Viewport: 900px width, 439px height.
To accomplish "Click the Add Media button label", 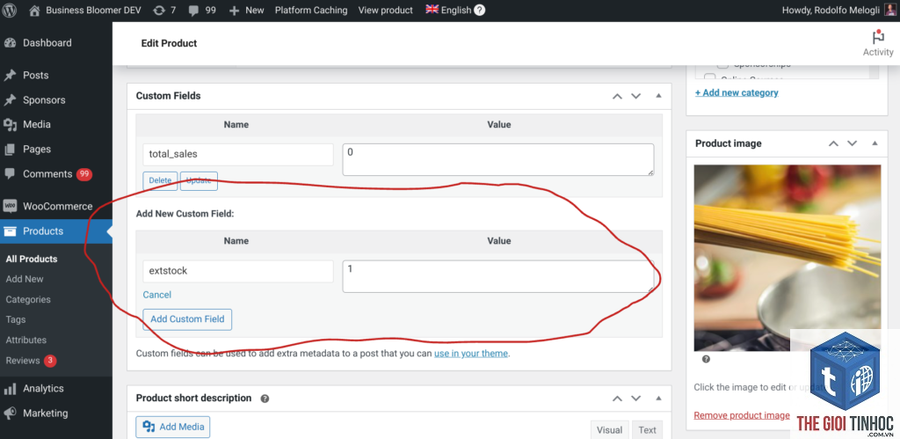I will click(182, 427).
